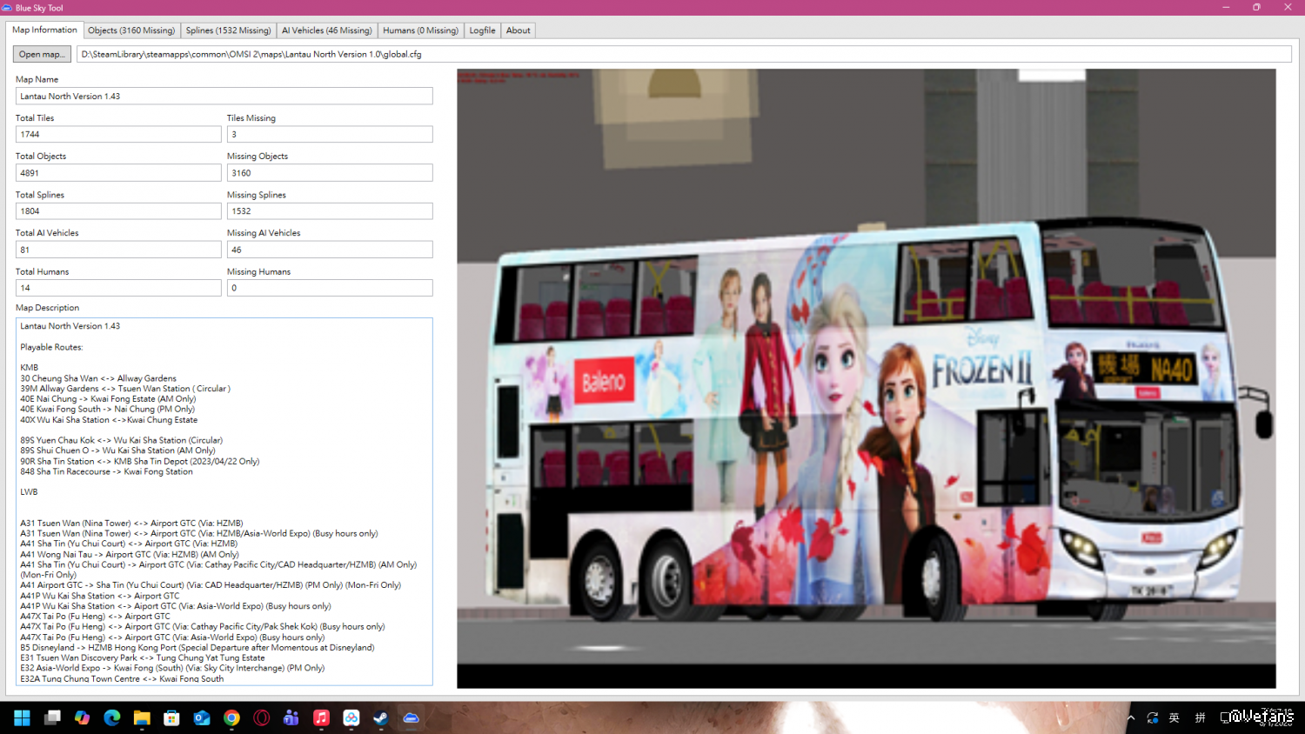Open Apple Music from the taskbar
Image resolution: width=1305 pixels, height=734 pixels.
(x=321, y=717)
